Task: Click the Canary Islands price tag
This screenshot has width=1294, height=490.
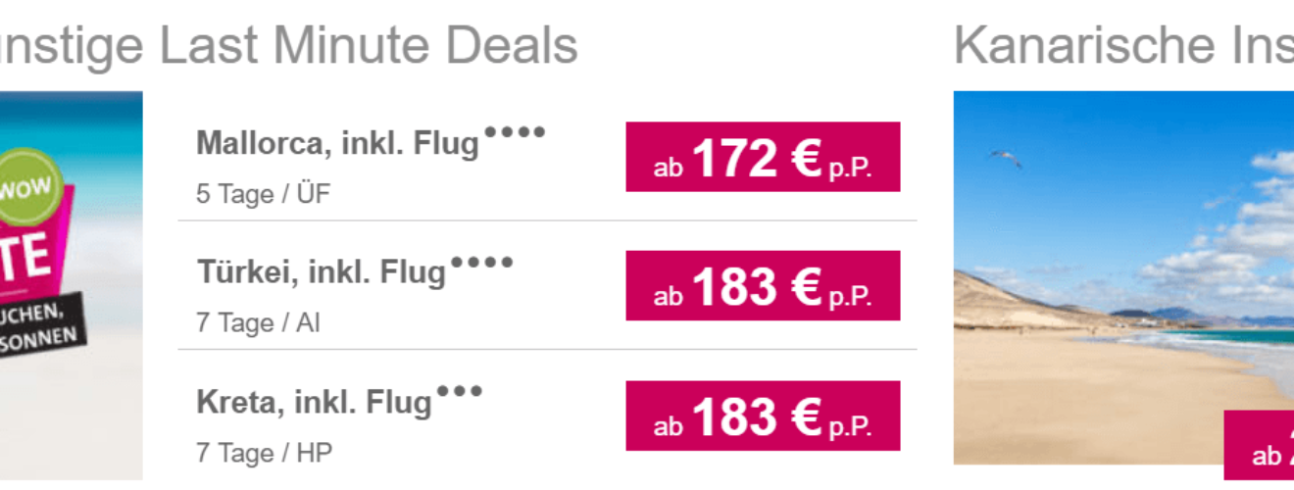Action: pyautogui.click(x=1259, y=445)
